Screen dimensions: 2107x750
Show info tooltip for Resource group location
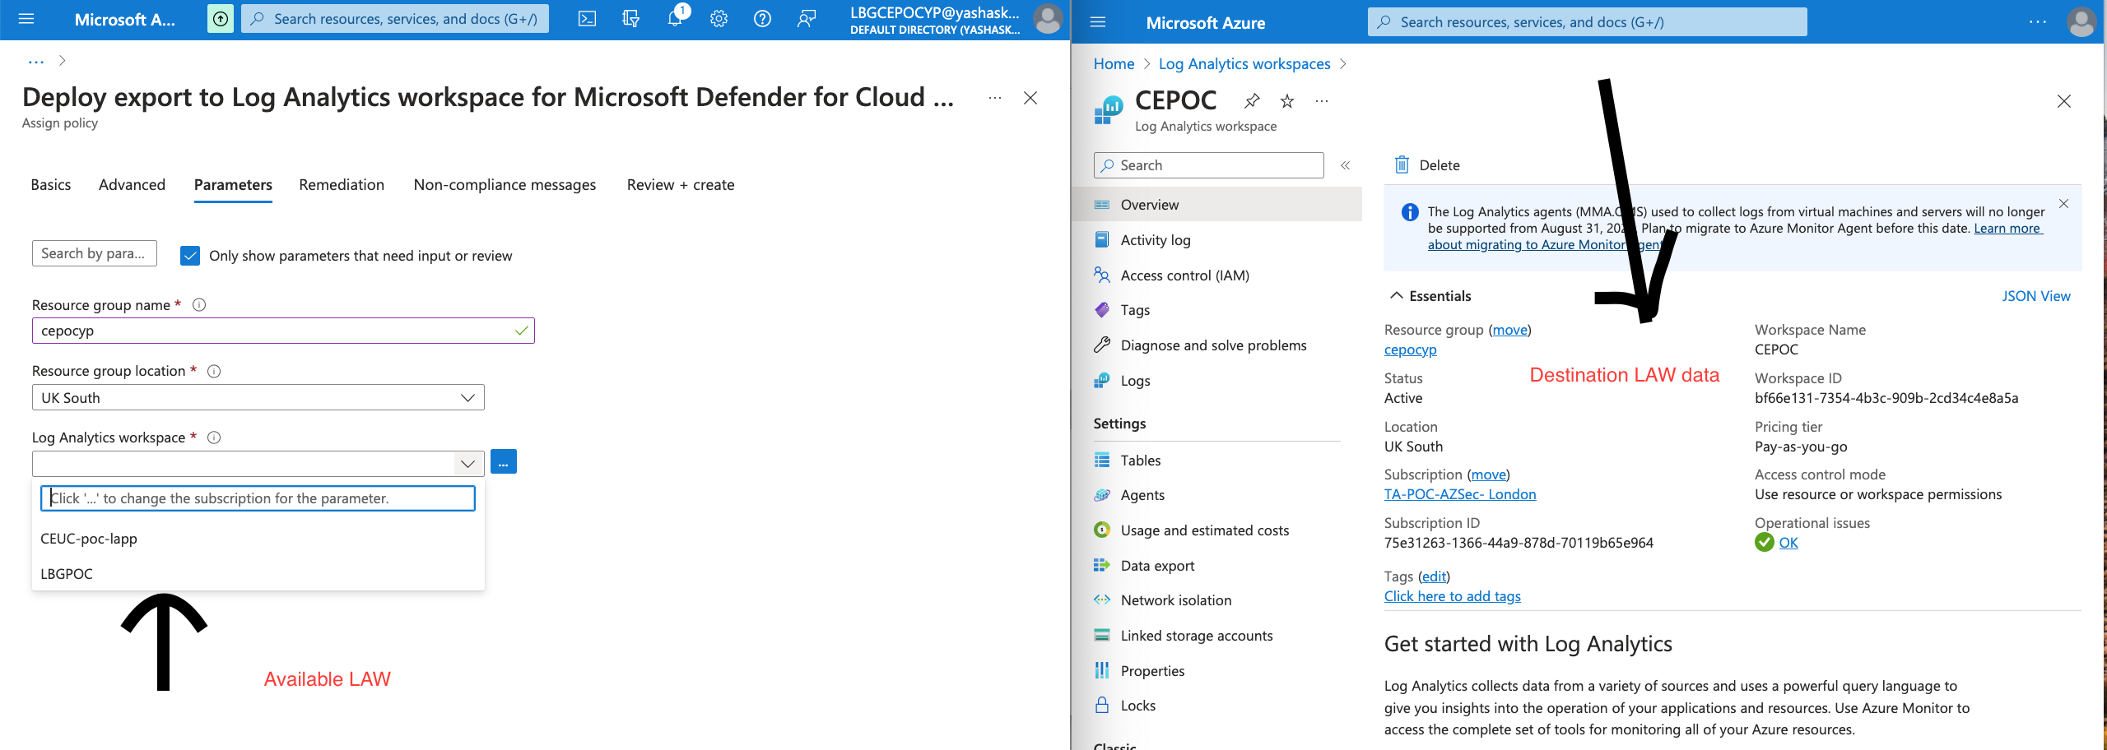(x=214, y=371)
